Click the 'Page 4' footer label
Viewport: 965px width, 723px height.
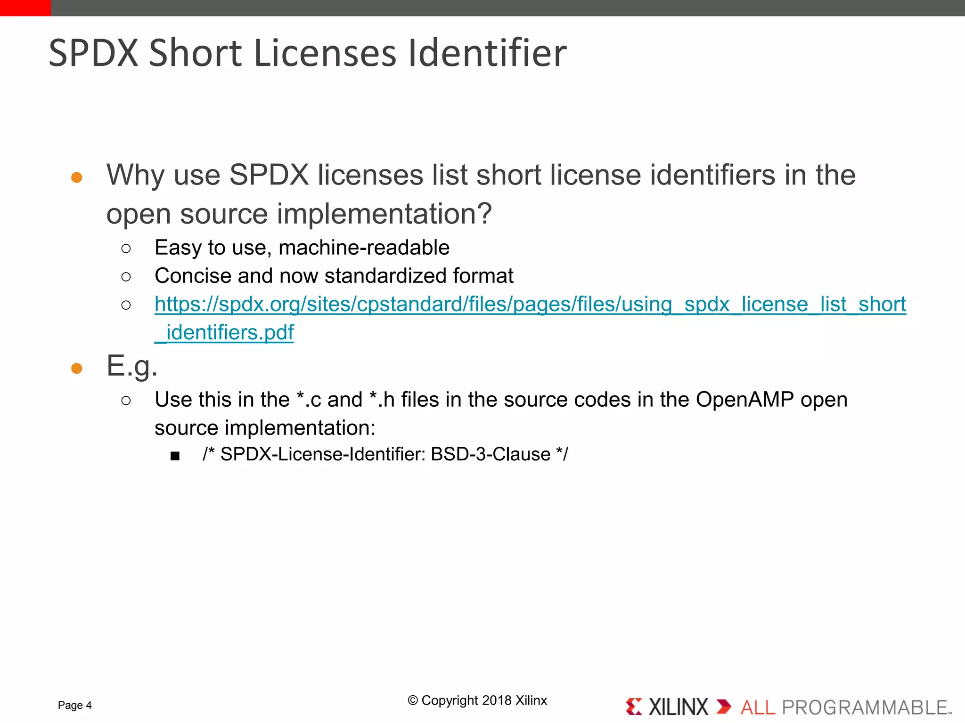coord(75,705)
